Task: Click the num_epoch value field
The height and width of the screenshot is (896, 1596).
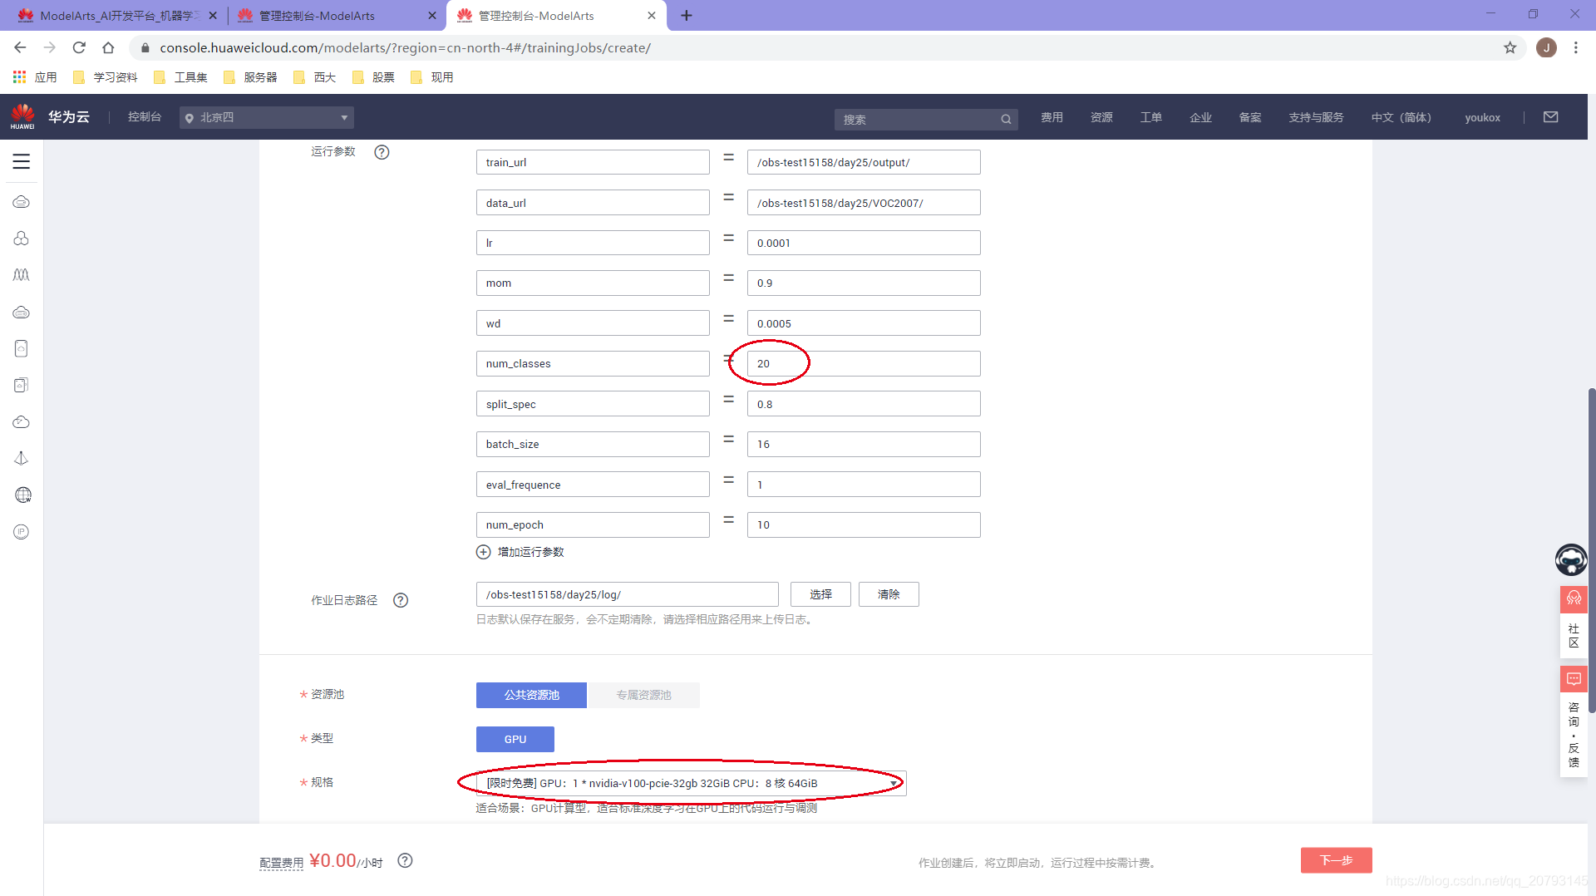Action: pyautogui.click(x=864, y=524)
